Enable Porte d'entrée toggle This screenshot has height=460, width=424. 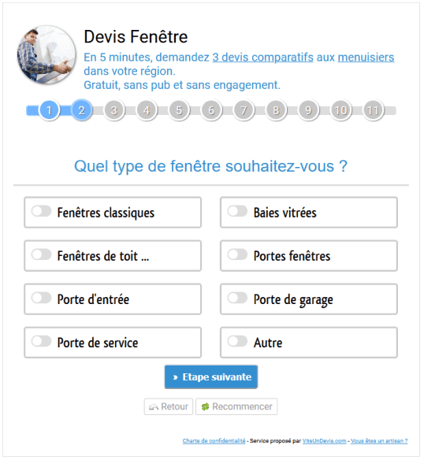click(42, 298)
